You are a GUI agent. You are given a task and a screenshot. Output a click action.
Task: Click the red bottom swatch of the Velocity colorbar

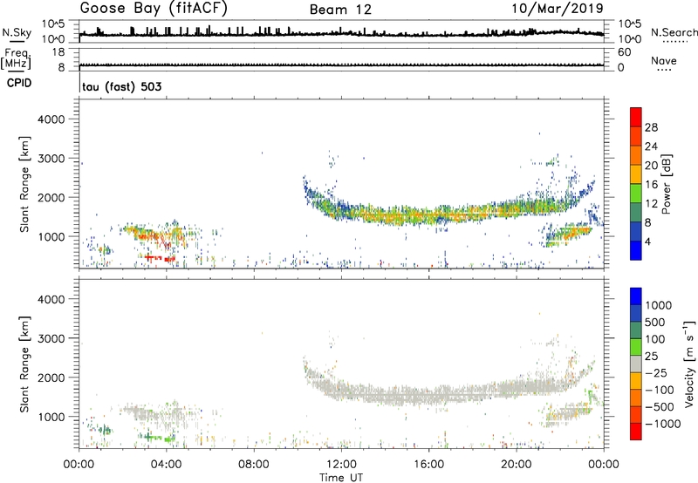636,432
